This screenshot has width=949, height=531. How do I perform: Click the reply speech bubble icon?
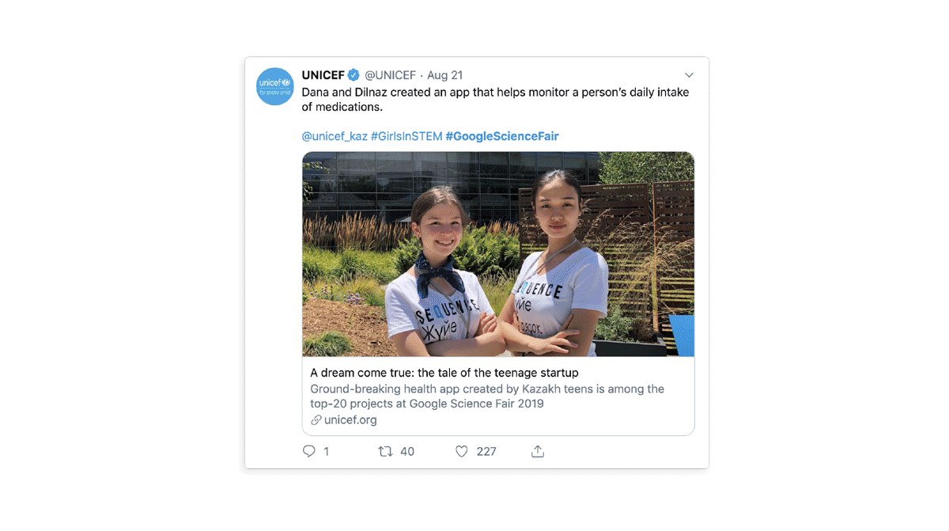(x=309, y=451)
